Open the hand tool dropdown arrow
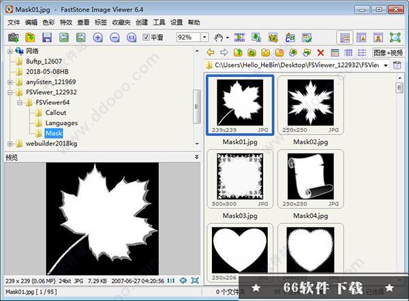Viewport: 409px width, 301px height. coord(228,38)
